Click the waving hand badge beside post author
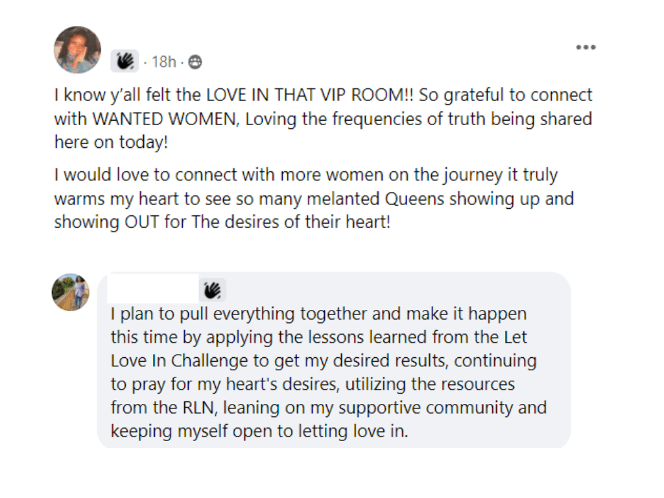 (x=124, y=61)
